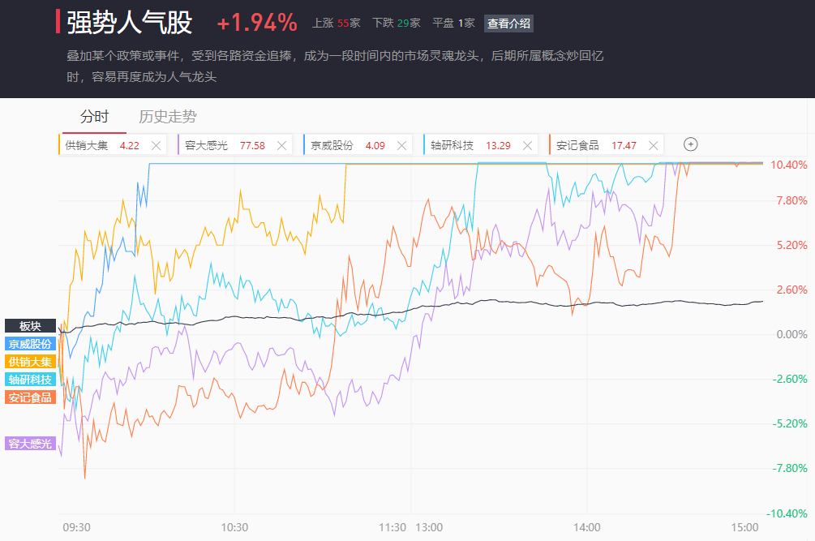Select the 容大感光 77.58 chip
The image size is (815, 541).
[x=235, y=145]
